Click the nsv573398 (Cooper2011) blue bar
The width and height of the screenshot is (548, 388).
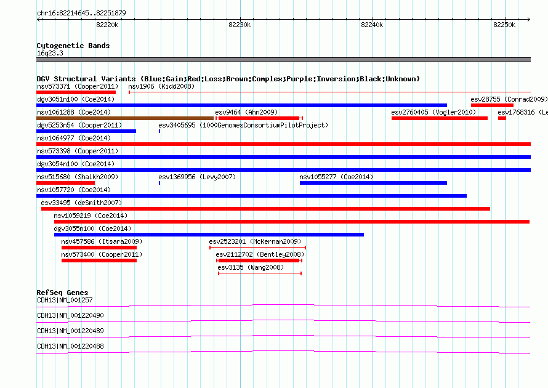tap(283, 157)
